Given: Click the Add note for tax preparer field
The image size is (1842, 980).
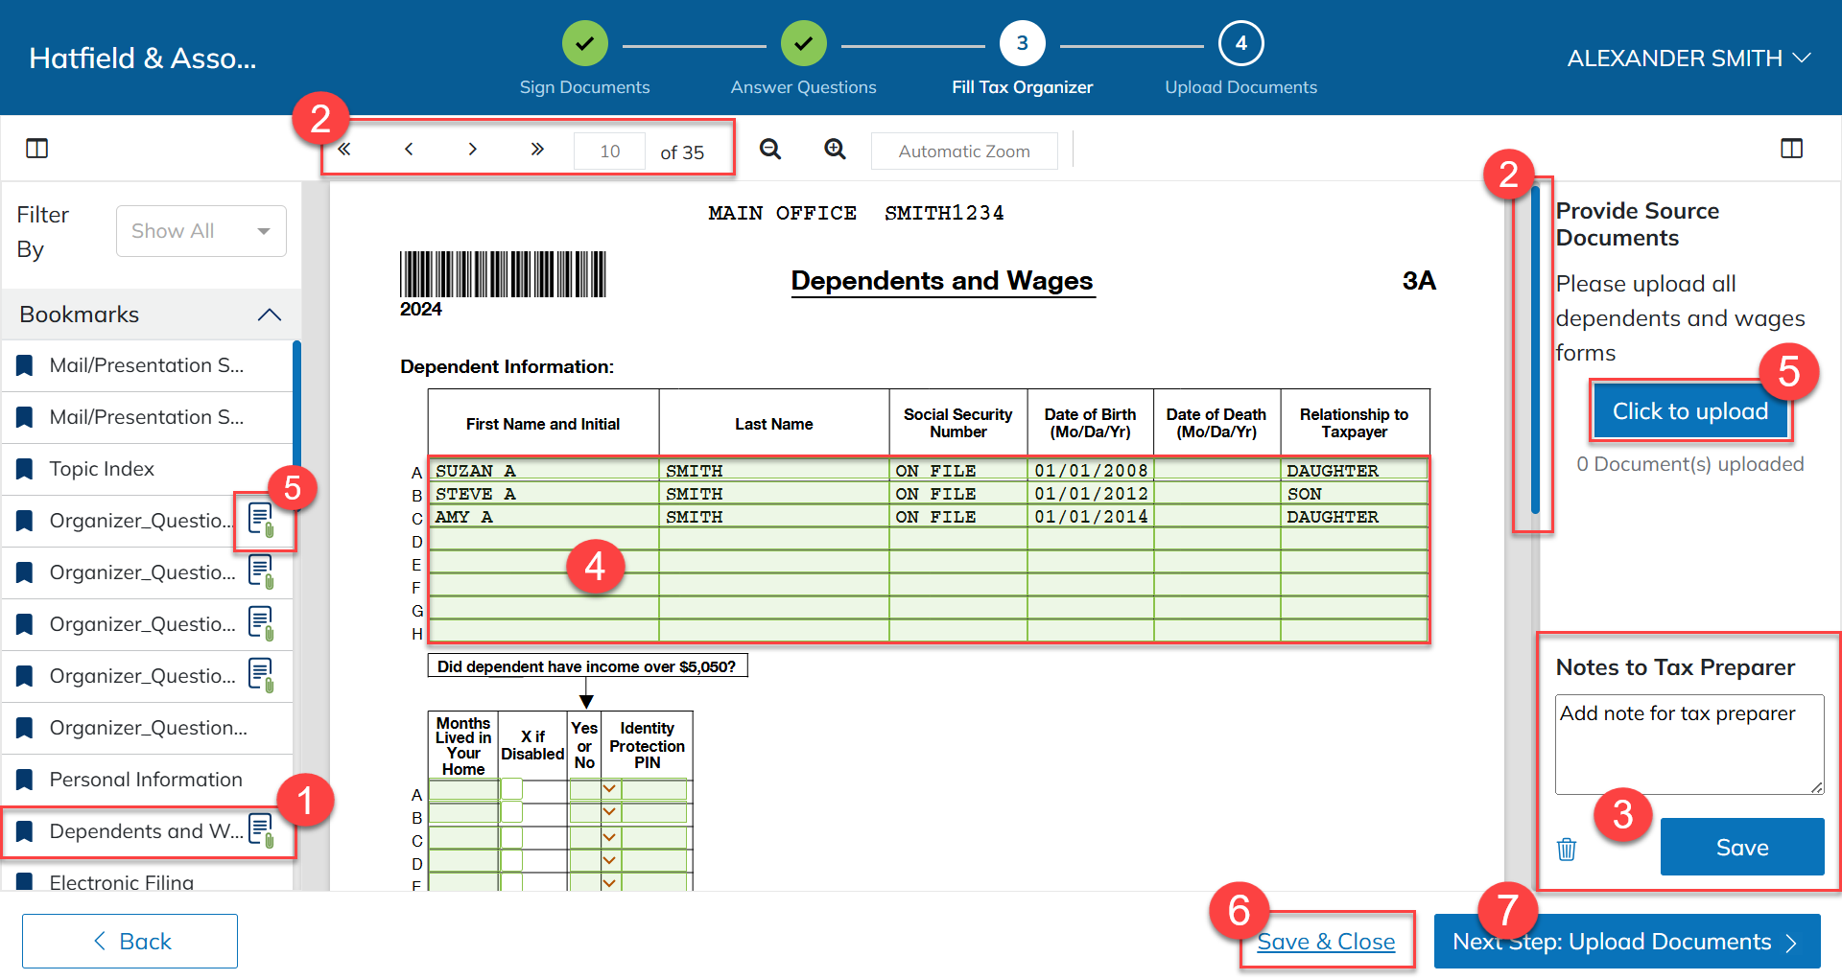Looking at the screenshot, I should 1688,744.
